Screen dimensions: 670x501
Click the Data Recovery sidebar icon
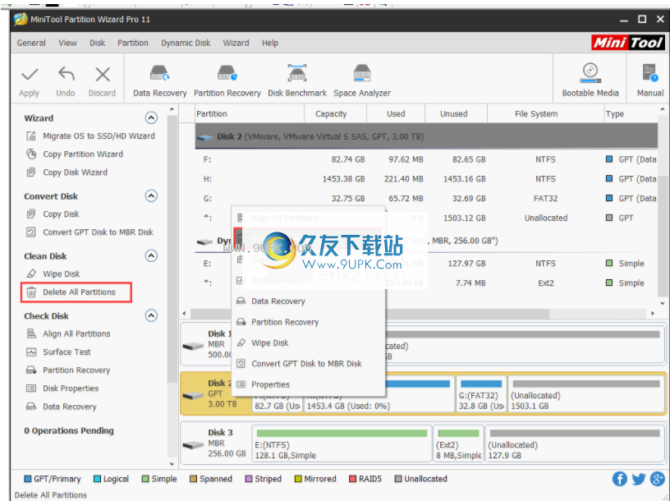click(x=31, y=407)
